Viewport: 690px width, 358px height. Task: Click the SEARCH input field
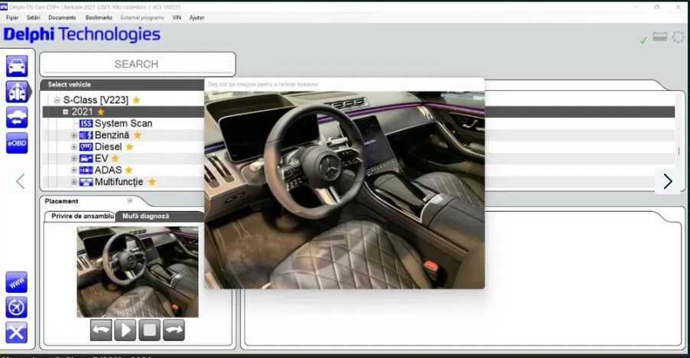[x=137, y=64]
